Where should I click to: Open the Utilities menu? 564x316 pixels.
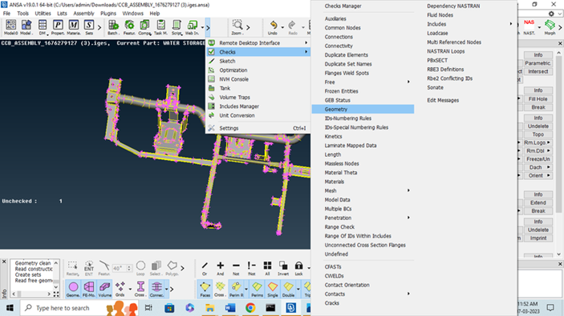tap(43, 14)
